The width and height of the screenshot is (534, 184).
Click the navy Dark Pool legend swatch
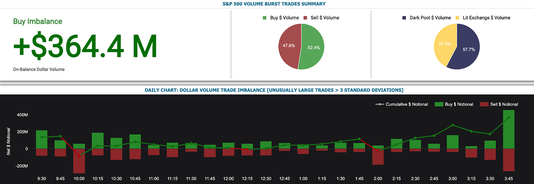click(405, 18)
